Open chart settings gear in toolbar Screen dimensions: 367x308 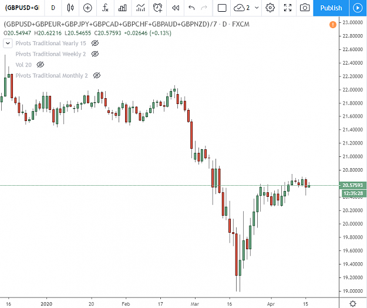(x=270, y=8)
